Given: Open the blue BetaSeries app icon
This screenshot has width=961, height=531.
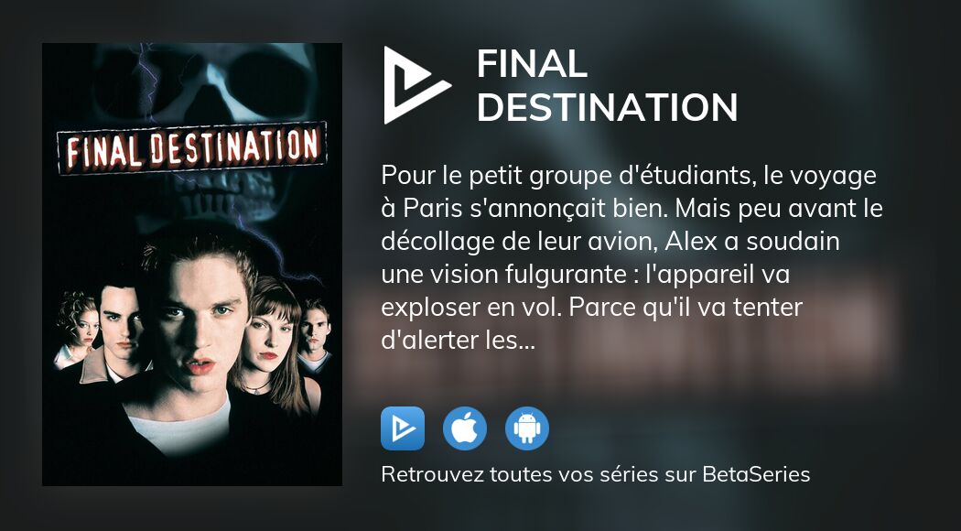Looking at the screenshot, I should (403, 428).
